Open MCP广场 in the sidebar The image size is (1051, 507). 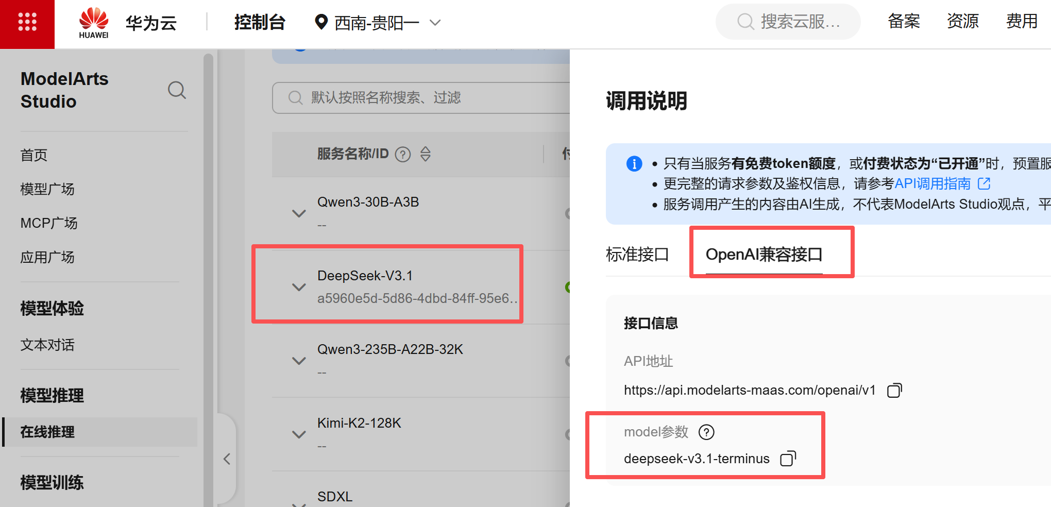pyautogui.click(x=49, y=223)
